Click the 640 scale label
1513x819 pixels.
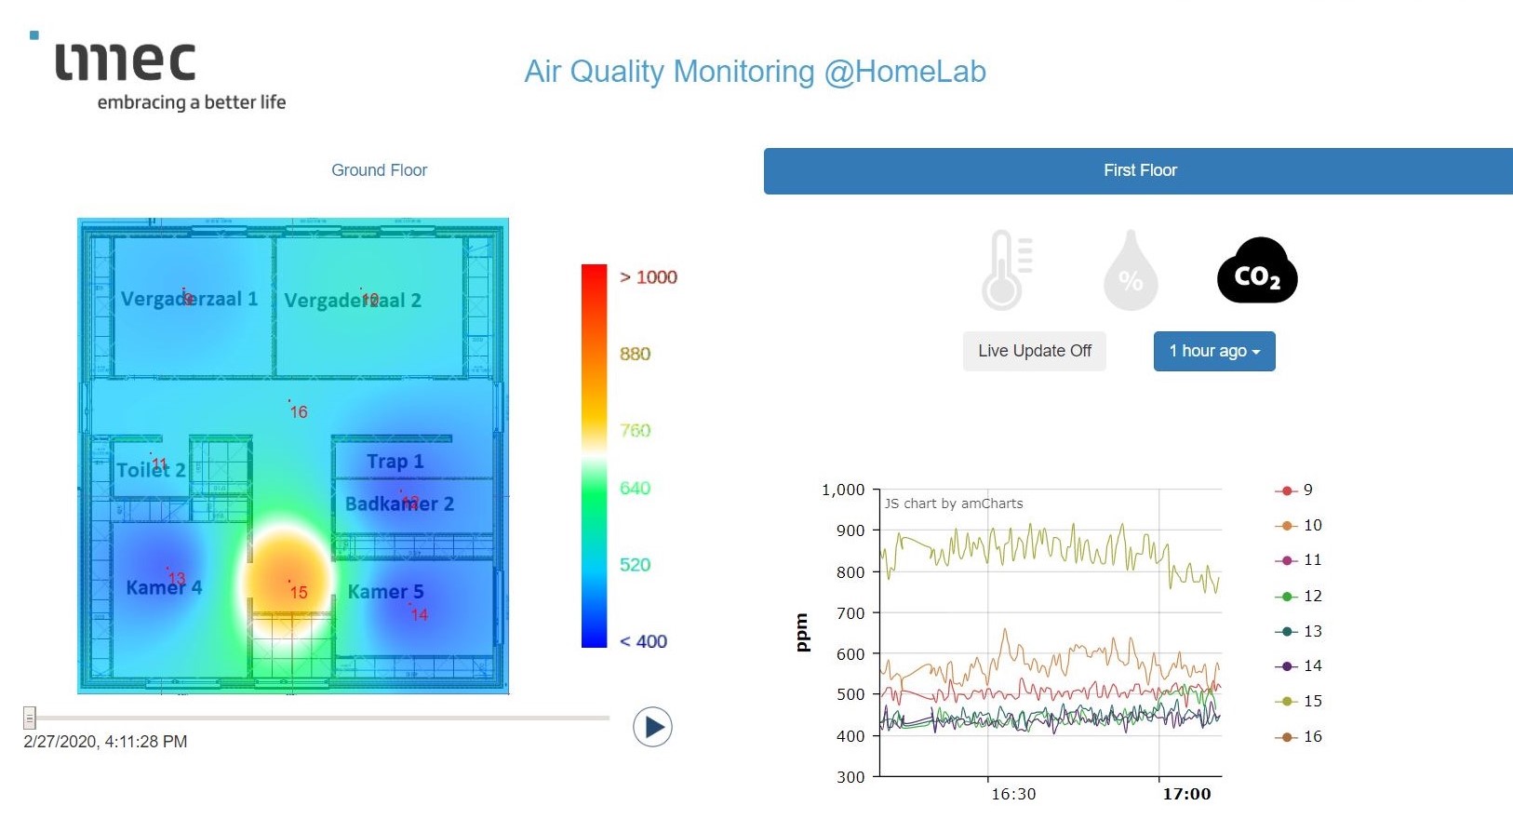(636, 488)
